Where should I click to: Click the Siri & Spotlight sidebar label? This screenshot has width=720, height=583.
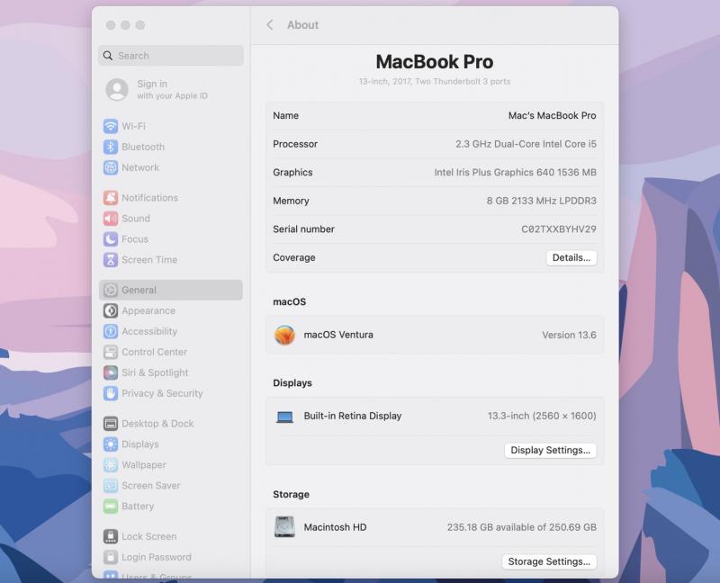coord(155,372)
